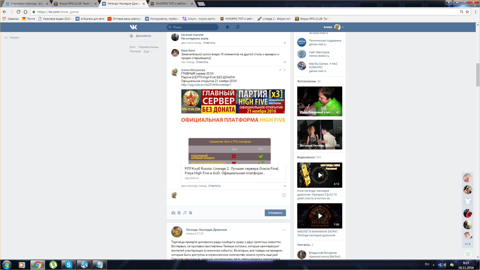Like Ваня Ваня's comment
Viewport: 480px width, 270px height.
point(284,62)
